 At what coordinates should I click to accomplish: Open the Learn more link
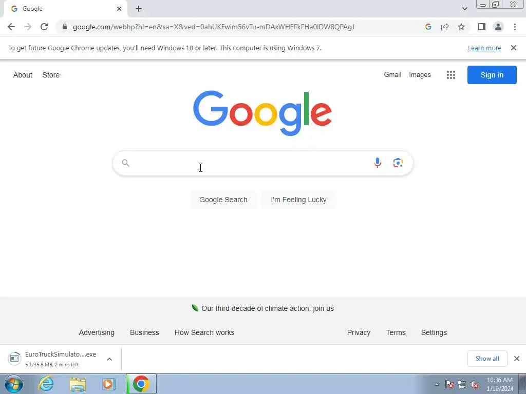[484, 48]
